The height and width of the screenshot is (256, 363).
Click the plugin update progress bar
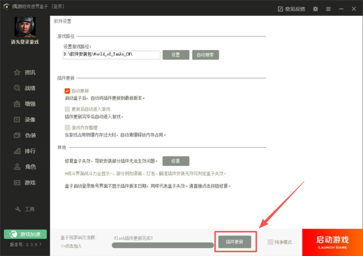click(x=163, y=245)
